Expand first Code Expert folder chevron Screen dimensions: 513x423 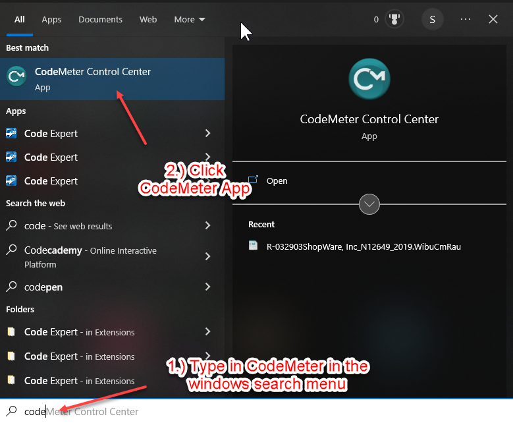click(x=207, y=331)
